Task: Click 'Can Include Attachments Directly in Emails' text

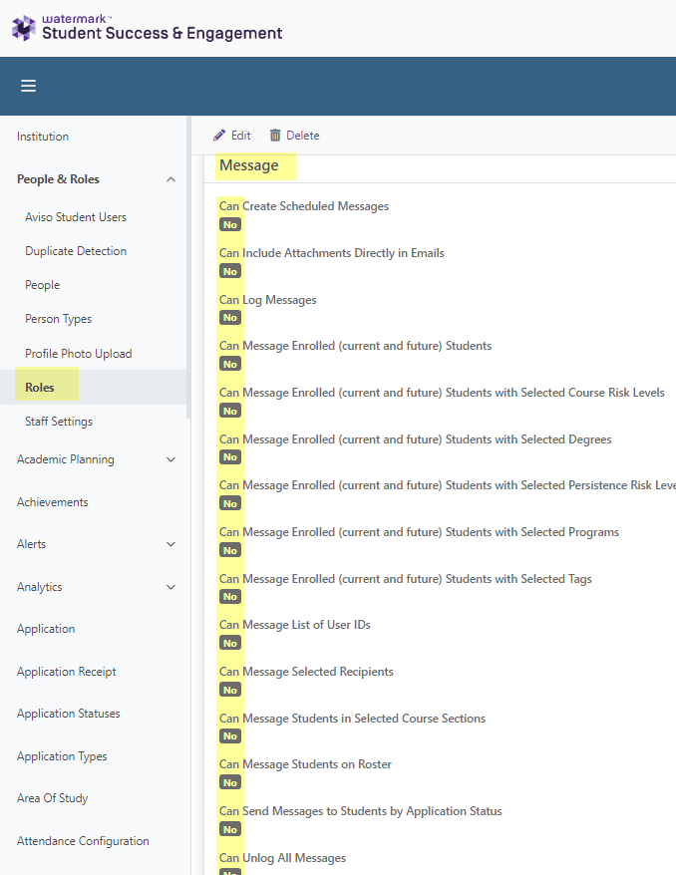Action: click(332, 253)
